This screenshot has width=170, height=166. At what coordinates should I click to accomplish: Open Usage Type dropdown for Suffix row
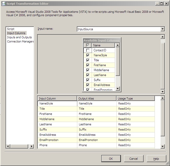tap(136, 130)
